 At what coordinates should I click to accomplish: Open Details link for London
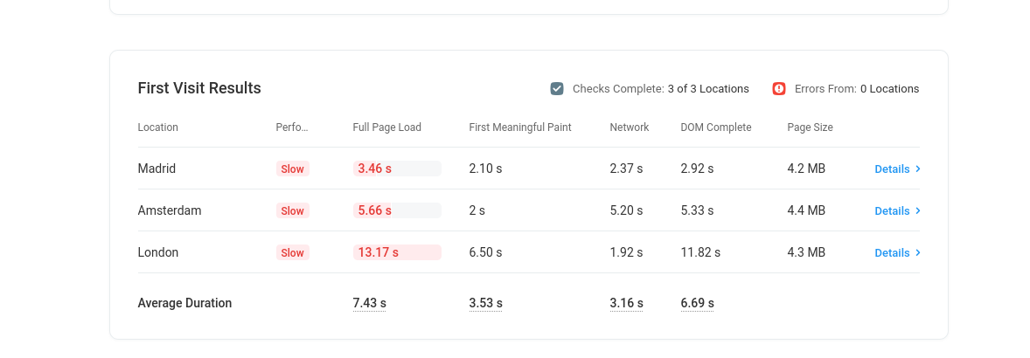click(x=892, y=253)
